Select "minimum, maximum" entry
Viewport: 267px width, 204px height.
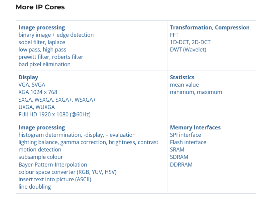click(x=196, y=92)
